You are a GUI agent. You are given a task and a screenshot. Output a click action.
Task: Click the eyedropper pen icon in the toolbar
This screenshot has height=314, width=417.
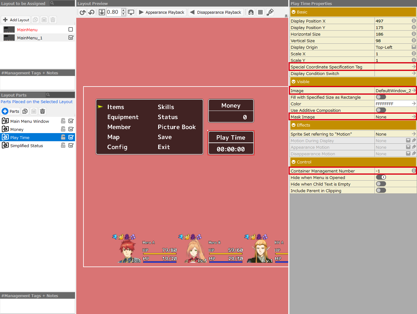tap(270, 12)
